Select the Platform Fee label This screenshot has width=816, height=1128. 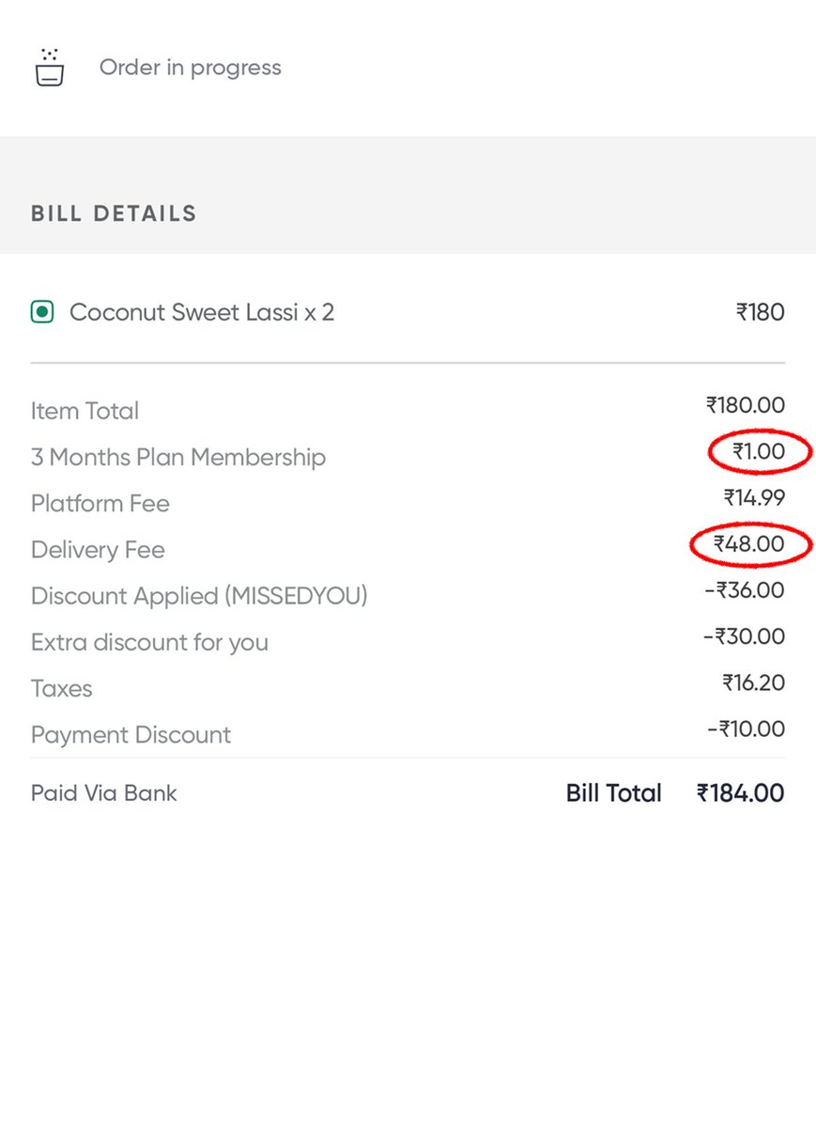click(100, 503)
